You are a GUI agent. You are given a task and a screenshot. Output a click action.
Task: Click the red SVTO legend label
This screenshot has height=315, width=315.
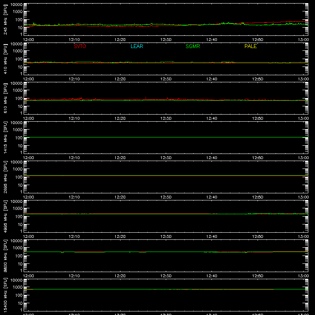(x=80, y=46)
